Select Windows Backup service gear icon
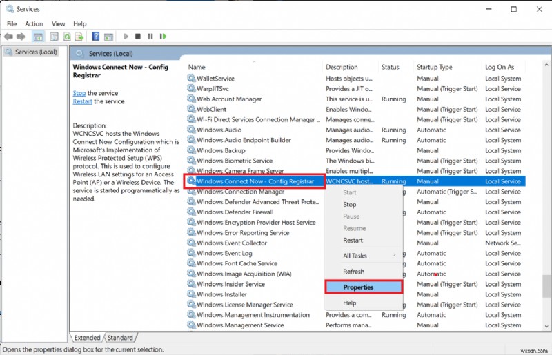Viewport: 552px width, 355px height. tap(191, 150)
